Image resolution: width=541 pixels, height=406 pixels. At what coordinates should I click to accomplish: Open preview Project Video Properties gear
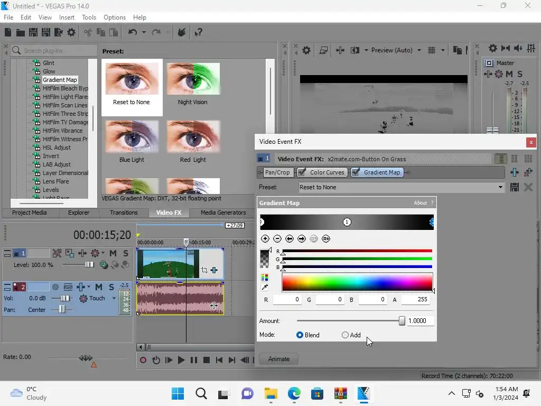(x=306, y=50)
